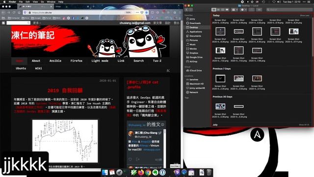Open the Search blog nav link
Image resolution: width=314 pixels, height=177 pixels.
pyautogui.click(x=138, y=61)
